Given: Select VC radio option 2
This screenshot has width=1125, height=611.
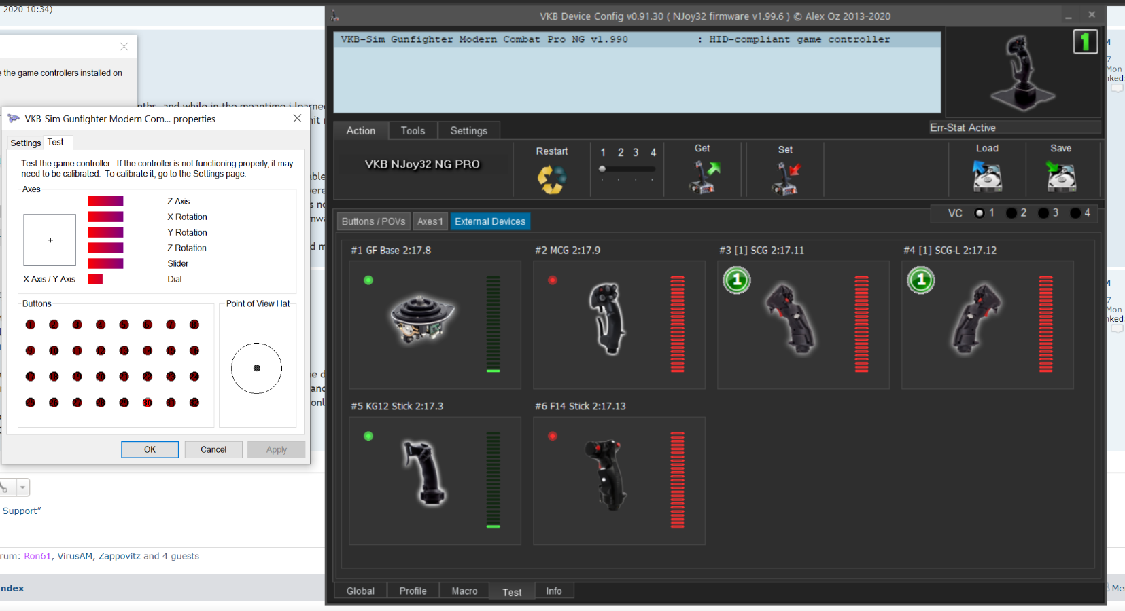Looking at the screenshot, I should [x=1011, y=213].
